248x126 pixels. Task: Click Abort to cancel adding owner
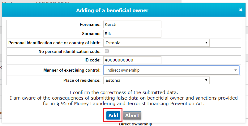tap(132, 116)
